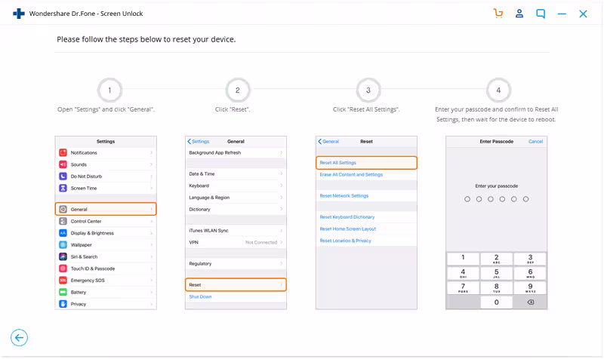
Task: Click the chevron on Date & Time row
Action: pyautogui.click(x=282, y=174)
